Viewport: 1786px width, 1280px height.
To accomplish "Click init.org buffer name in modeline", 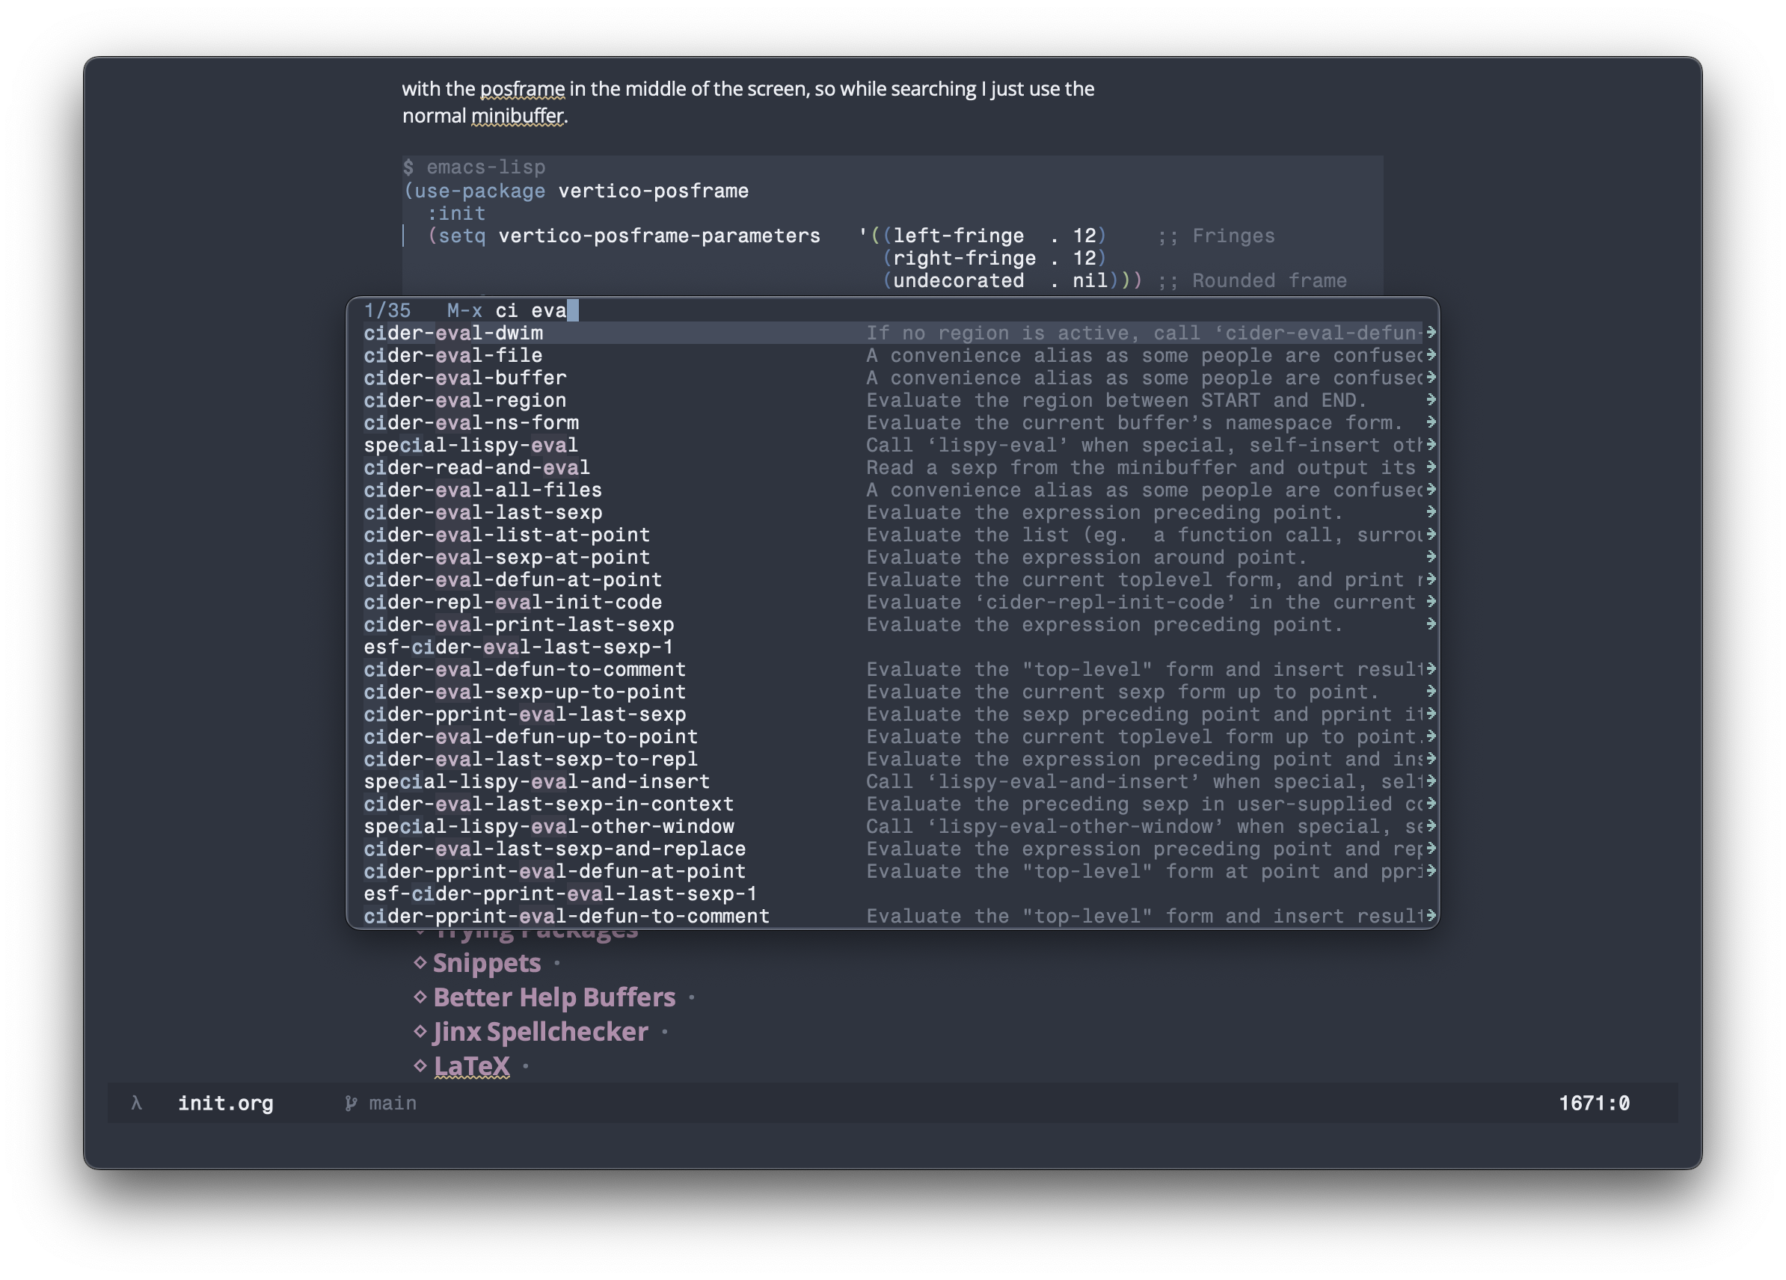I will (225, 1103).
